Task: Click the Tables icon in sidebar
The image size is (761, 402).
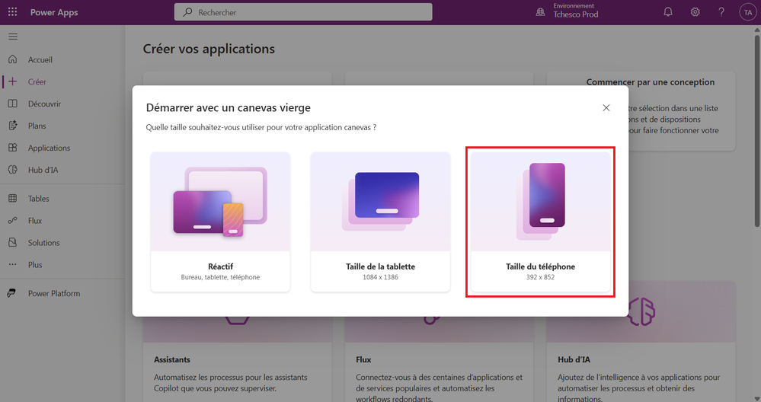Action: (x=13, y=198)
